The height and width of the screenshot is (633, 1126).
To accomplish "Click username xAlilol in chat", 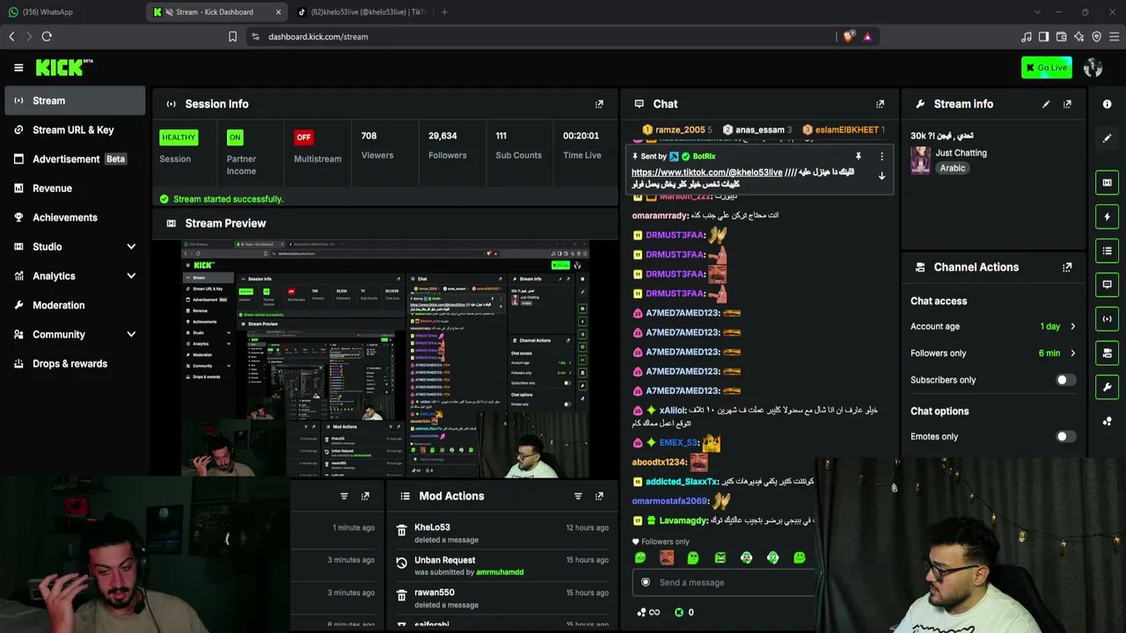I will [673, 411].
